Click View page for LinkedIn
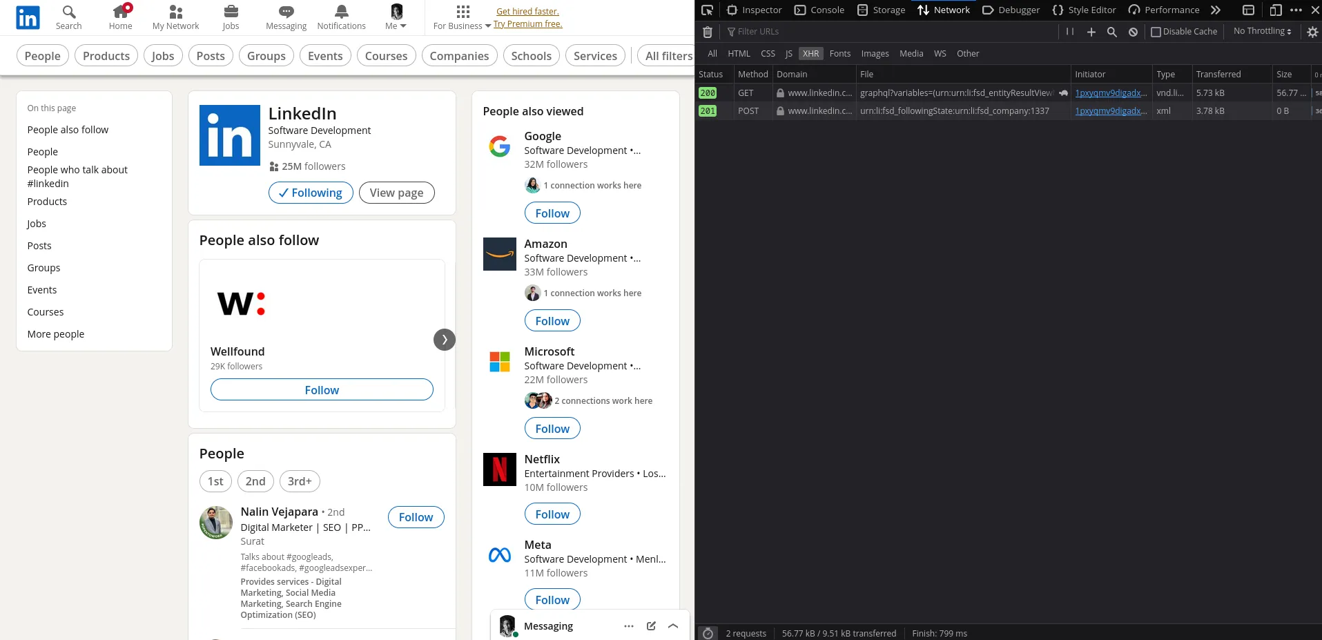The height and width of the screenshot is (640, 1322). pyautogui.click(x=396, y=193)
